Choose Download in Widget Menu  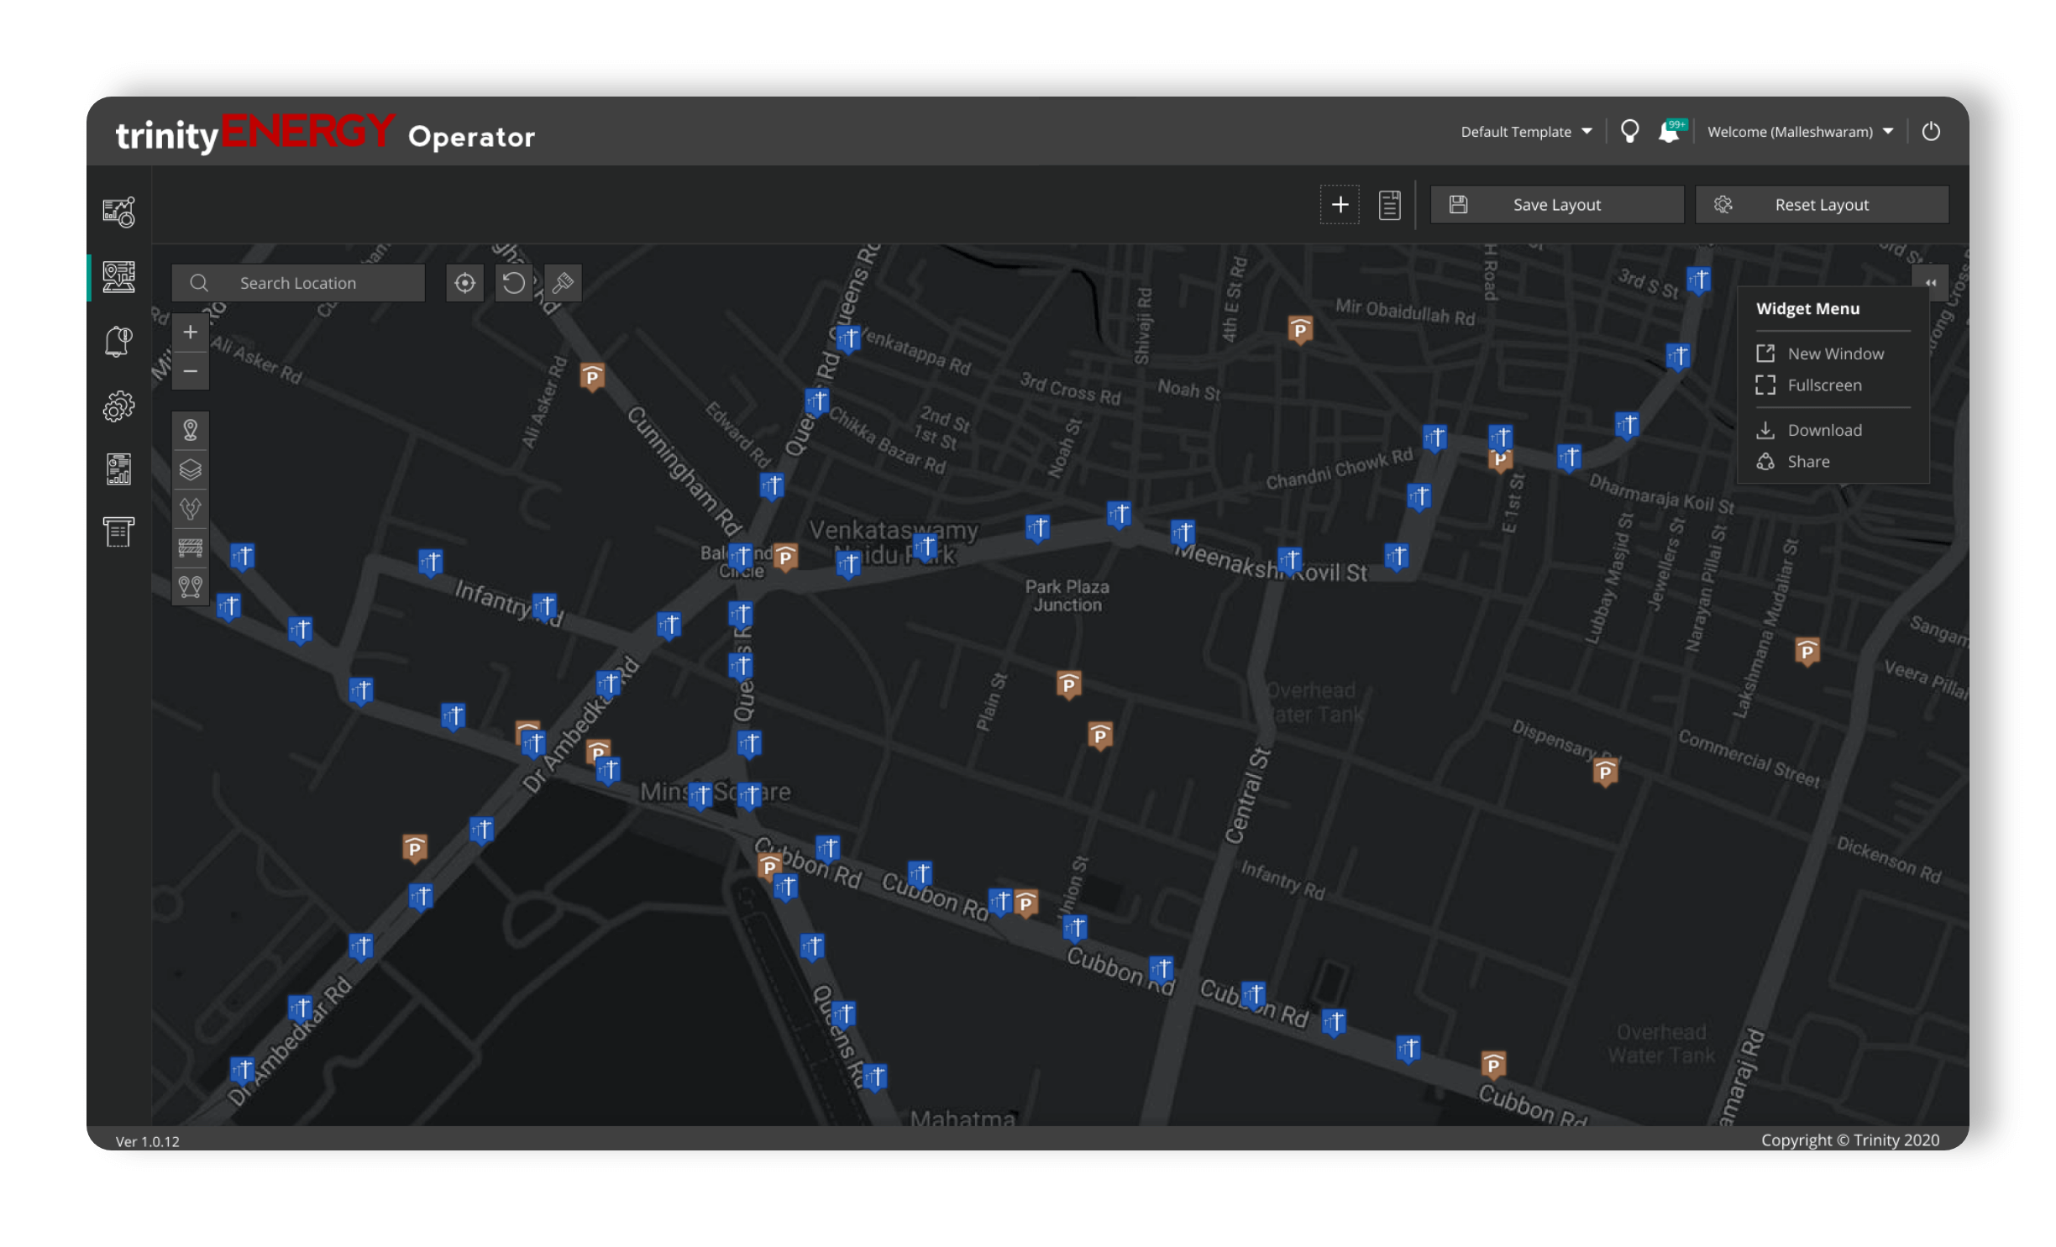coord(1808,430)
